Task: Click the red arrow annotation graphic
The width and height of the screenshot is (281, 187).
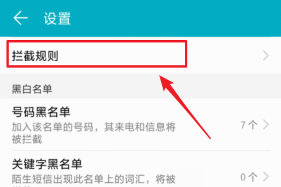Action: [185, 107]
